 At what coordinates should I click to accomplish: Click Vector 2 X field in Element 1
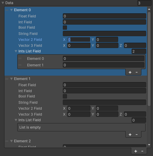click(79, 108)
